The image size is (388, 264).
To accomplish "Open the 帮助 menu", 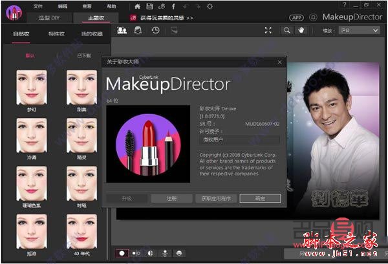I will 111,6.
